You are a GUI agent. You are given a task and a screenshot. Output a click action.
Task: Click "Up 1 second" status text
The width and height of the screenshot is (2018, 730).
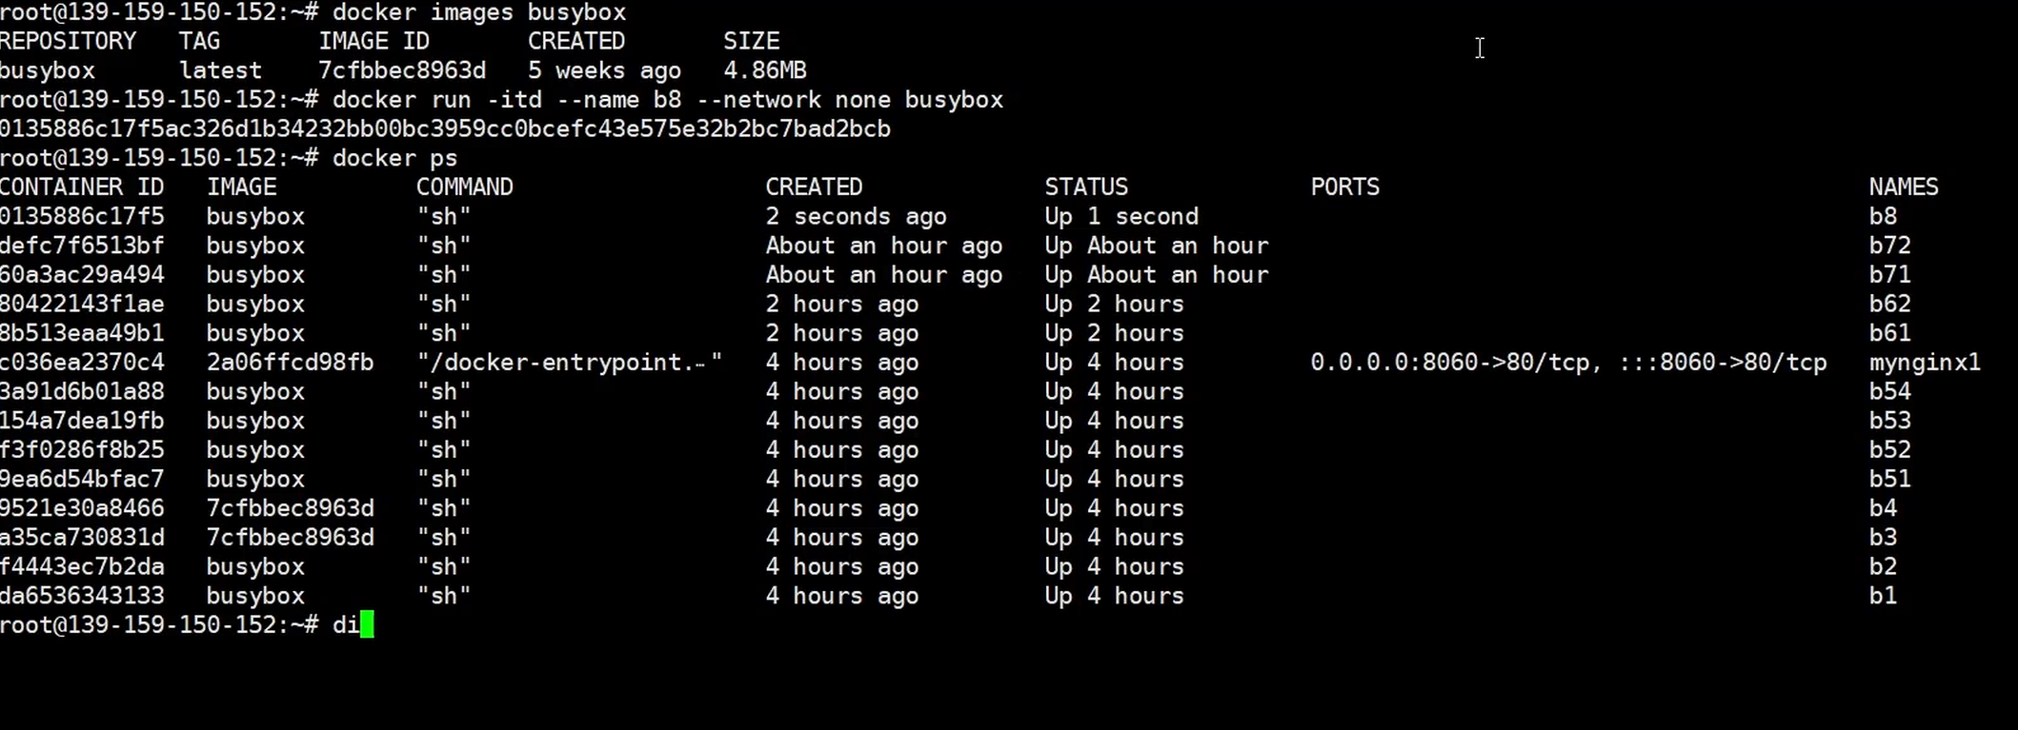point(1121,216)
